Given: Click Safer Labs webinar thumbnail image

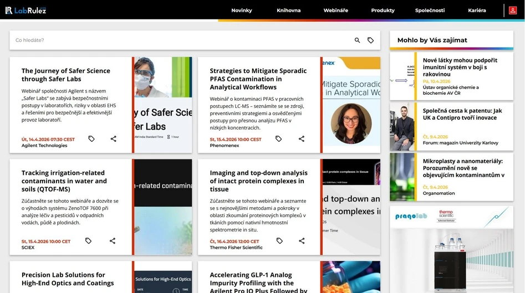Looking at the screenshot, I should 163,105.
